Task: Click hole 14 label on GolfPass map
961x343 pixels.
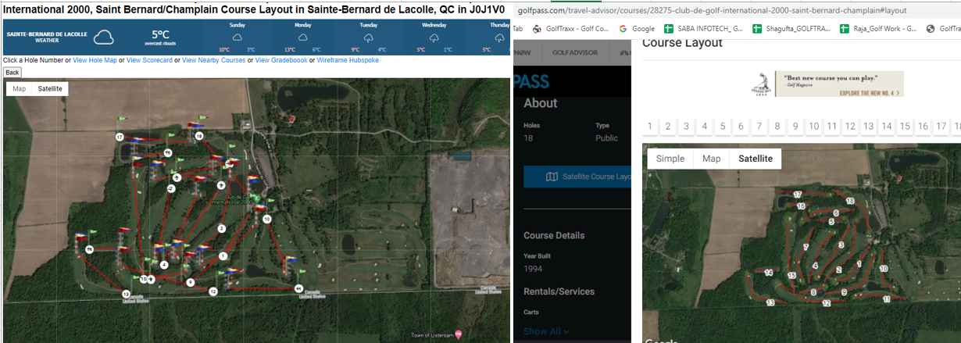Action: [769, 273]
